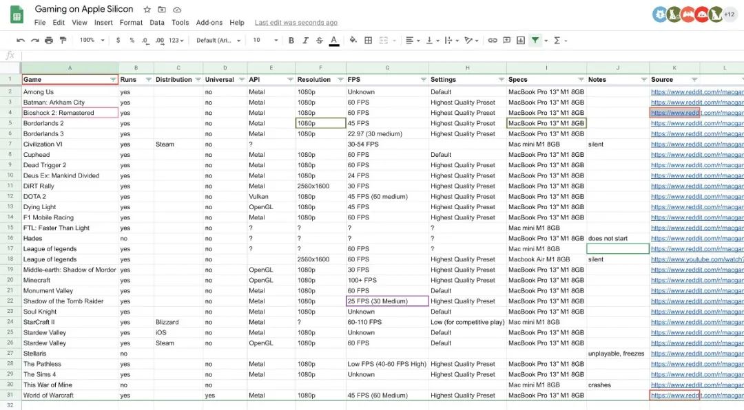Format as percent with the % icon
The width and height of the screenshot is (744, 410).
click(132, 41)
